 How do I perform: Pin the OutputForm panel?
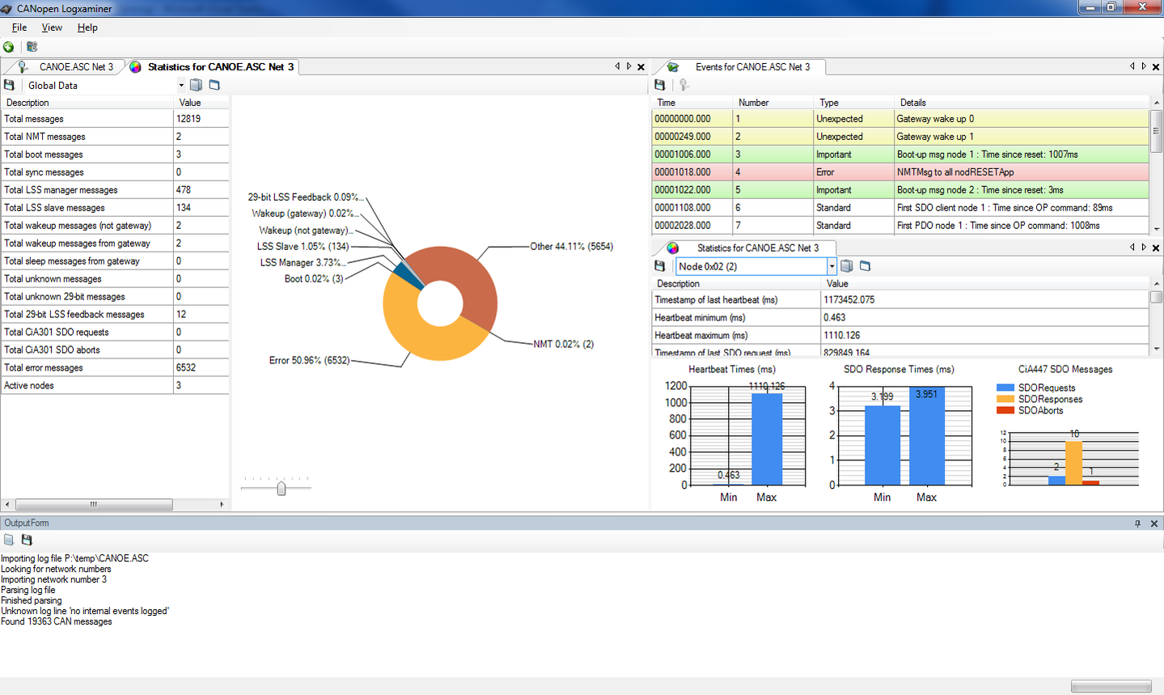pyautogui.click(x=1137, y=523)
